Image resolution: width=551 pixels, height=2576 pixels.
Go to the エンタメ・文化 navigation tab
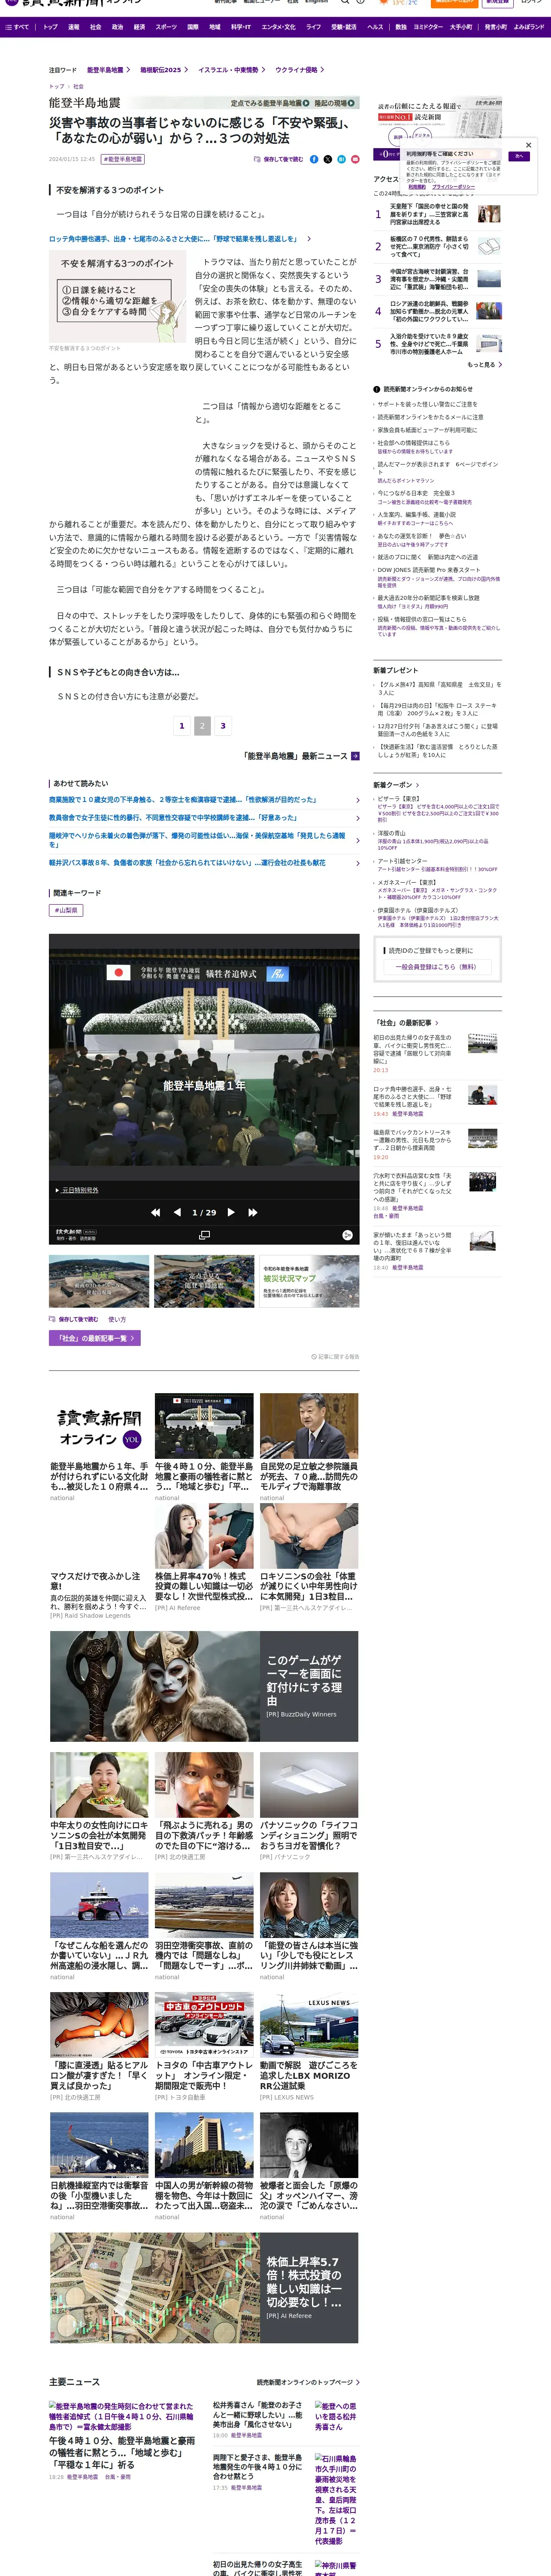278,27
